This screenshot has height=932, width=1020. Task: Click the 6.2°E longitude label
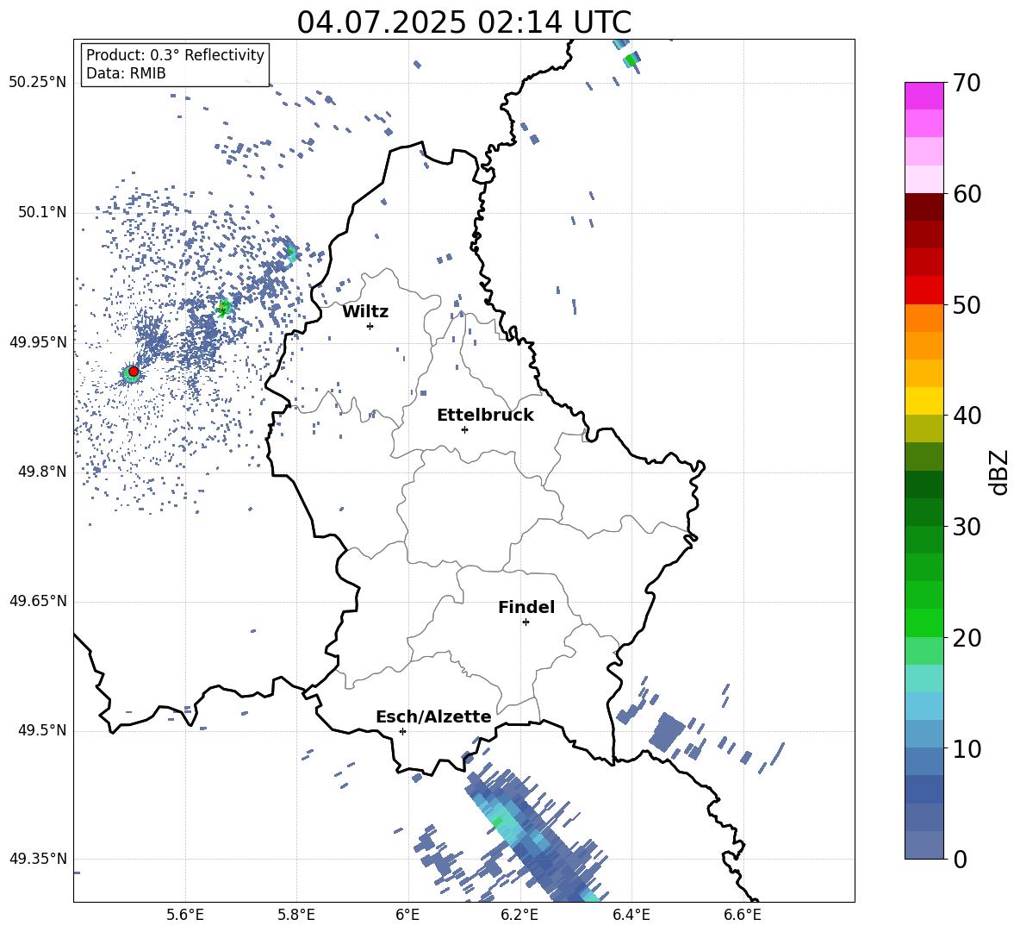click(x=519, y=915)
